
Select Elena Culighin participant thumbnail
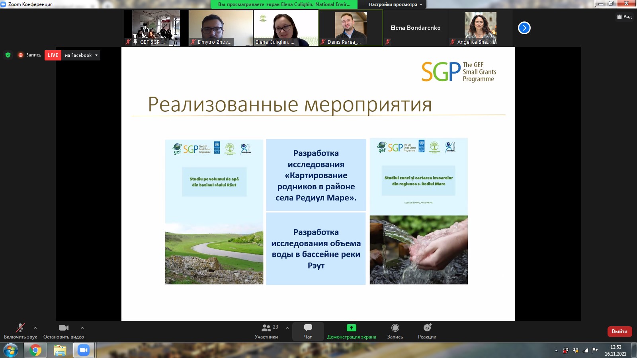286,28
